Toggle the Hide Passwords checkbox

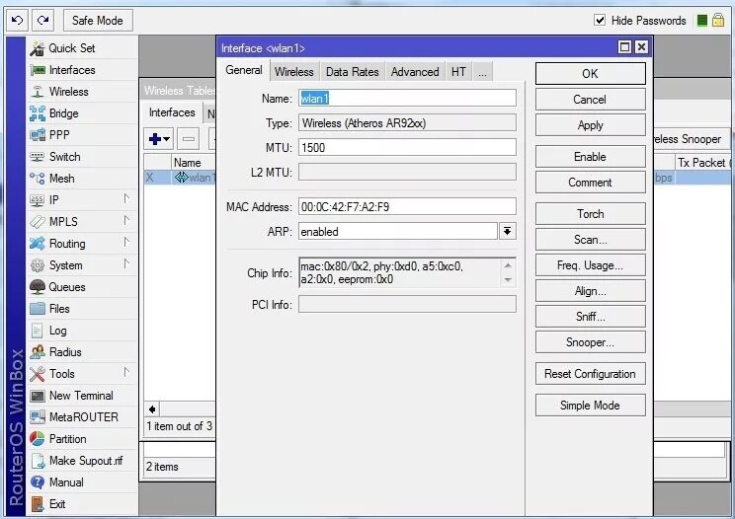600,20
